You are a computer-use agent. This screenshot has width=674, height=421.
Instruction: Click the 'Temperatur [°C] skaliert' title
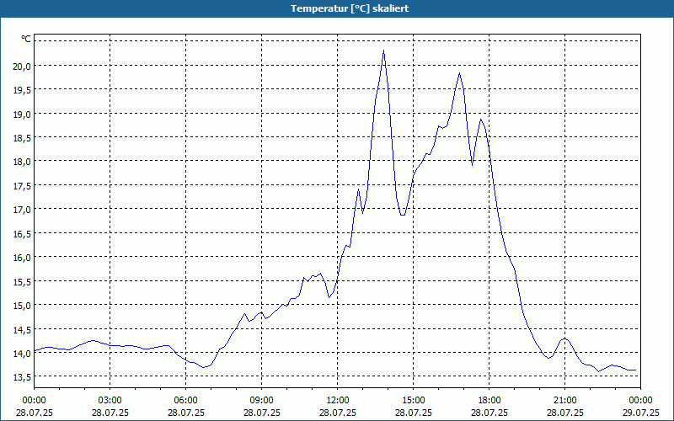click(350, 8)
